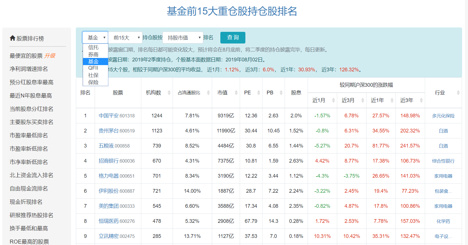
Task: Sort by 行业 column arrows
Action: [458, 93]
